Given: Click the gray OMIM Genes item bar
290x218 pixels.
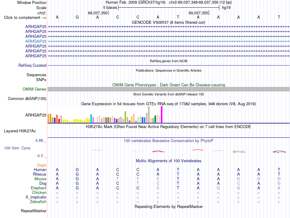Looking at the screenshot, I should (169, 89).
